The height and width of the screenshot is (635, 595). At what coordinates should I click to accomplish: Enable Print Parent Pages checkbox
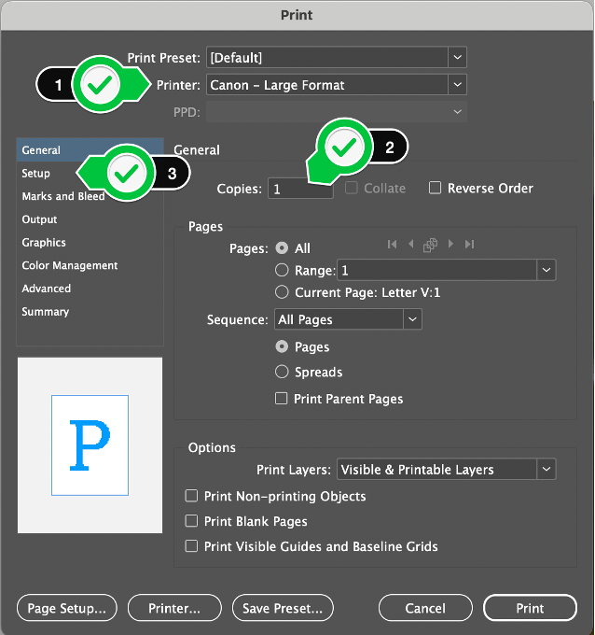pos(281,399)
